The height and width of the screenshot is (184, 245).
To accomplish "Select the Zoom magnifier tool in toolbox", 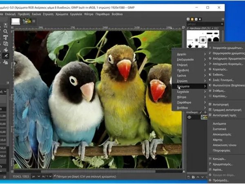I will coord(5,31).
